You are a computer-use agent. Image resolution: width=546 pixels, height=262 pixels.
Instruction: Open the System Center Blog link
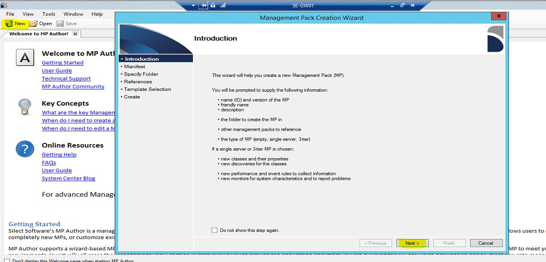point(68,178)
